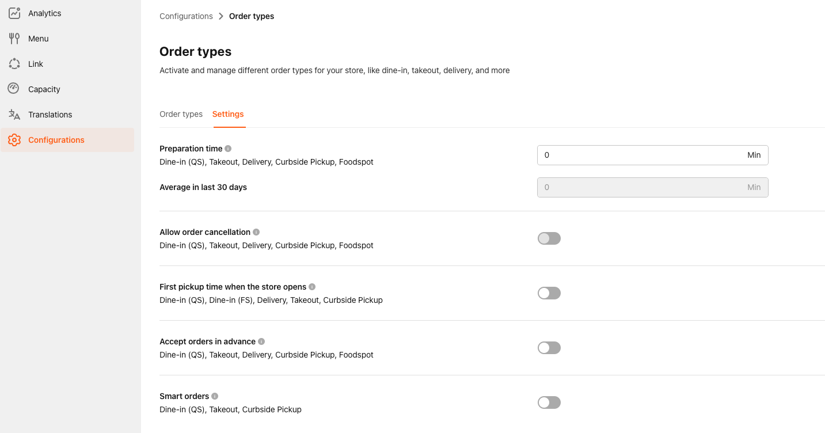Enable the Allow order cancellation toggle
The width and height of the screenshot is (825, 433).
pos(549,238)
